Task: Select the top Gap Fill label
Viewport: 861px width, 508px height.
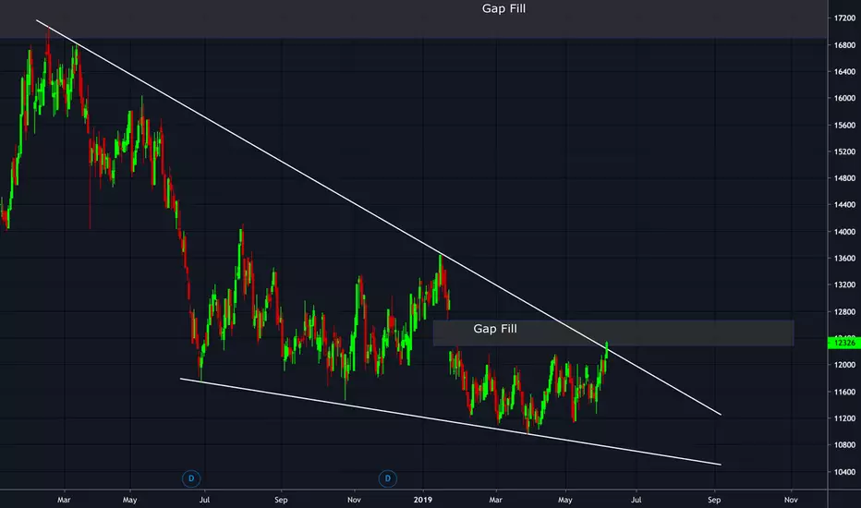Action: tap(503, 8)
